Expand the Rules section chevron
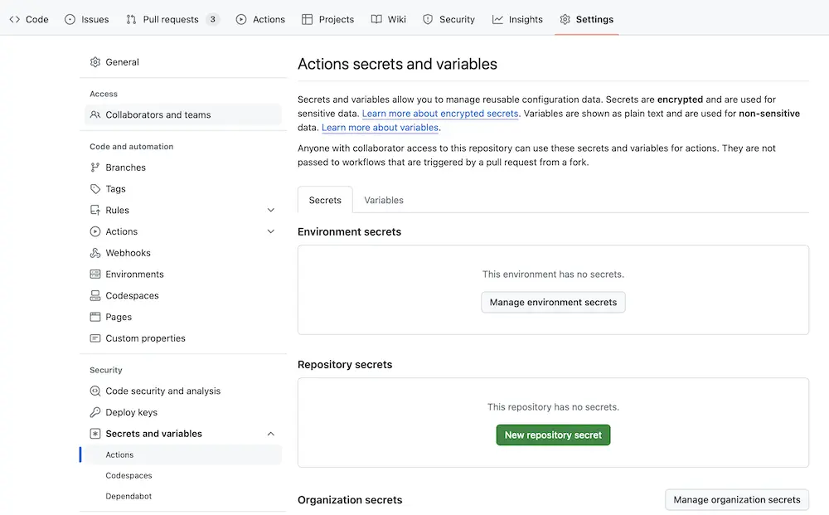Screen dimensions: 829x515 click(x=270, y=210)
